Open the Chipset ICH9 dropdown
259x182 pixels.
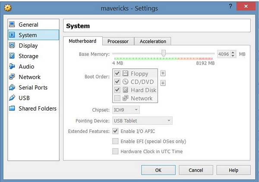pyautogui.click(x=126, y=110)
